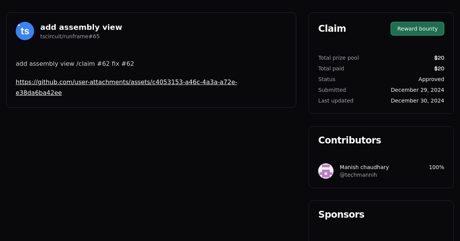Screen dimensions: 460x241
Task: Select the contributor name Manish chaudhary
Action: 364,167
